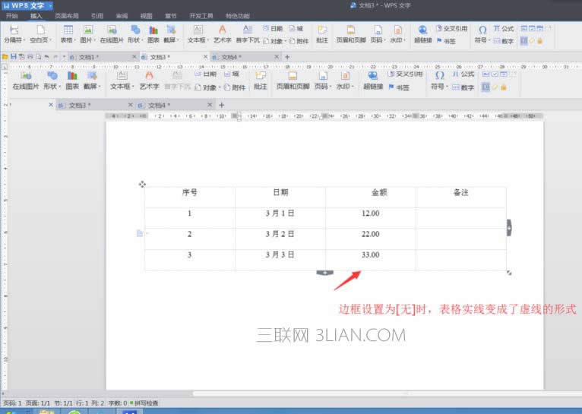
Task: Click the open folder icon in quick access bar
Action: pyautogui.click(x=5, y=57)
